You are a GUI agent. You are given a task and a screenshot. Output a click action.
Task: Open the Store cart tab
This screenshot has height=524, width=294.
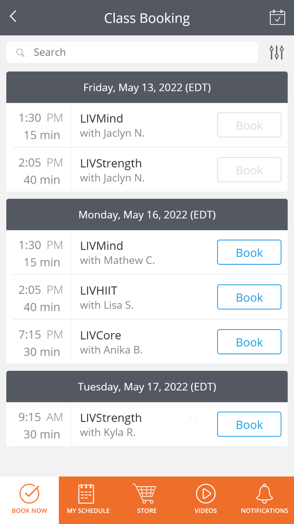pyautogui.click(x=147, y=500)
